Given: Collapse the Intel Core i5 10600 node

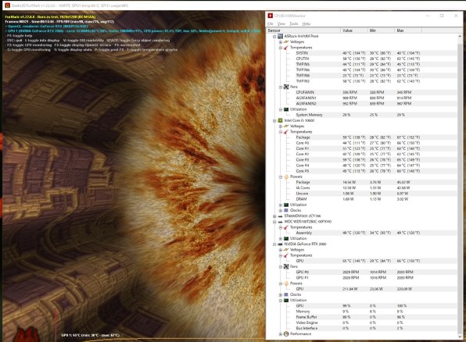Looking at the screenshot, I should tap(274, 121).
